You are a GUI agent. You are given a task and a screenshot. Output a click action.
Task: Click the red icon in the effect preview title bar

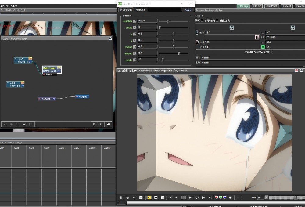[x=296, y=70]
